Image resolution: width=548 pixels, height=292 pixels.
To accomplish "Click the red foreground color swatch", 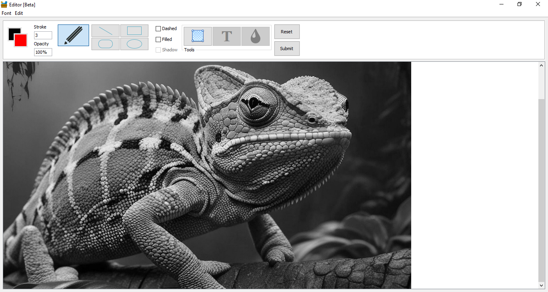I will pyautogui.click(x=21, y=41).
